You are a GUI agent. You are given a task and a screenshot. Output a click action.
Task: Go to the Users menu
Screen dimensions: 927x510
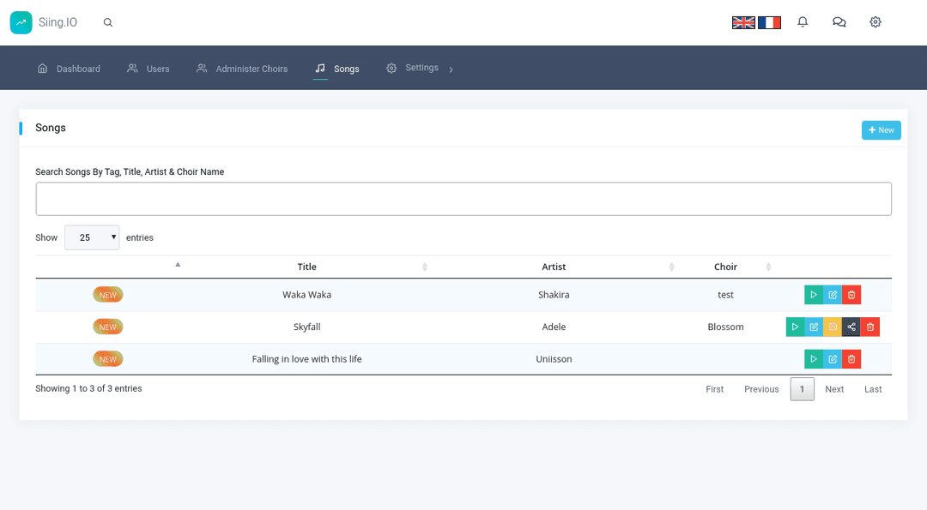[x=148, y=69]
